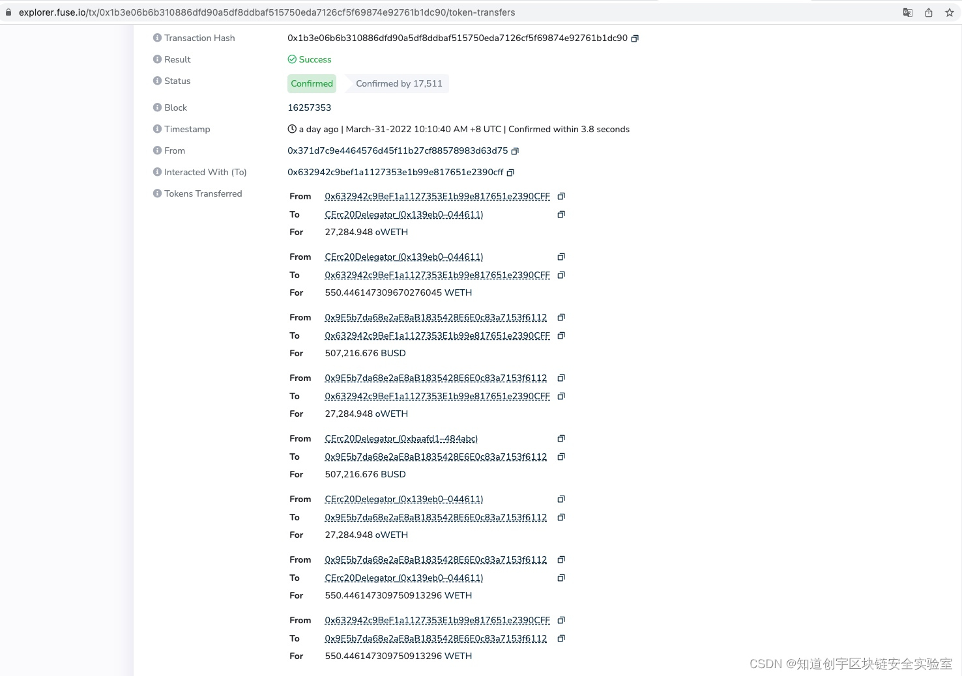Copy the Interacted With (To) contract address
962x676 pixels.
(x=510, y=173)
